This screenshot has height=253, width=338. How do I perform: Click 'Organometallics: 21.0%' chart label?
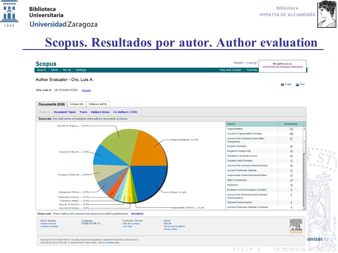(x=184, y=140)
